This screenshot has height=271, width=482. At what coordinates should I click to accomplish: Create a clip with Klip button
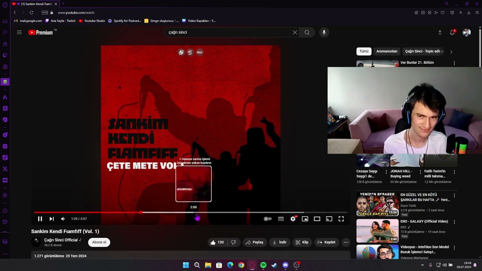coord(302,242)
